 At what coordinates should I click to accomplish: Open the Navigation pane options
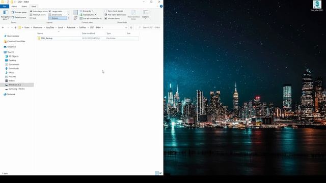coord(6,15)
